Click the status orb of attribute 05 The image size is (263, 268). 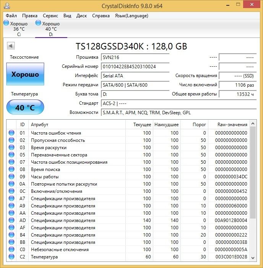[11, 155]
